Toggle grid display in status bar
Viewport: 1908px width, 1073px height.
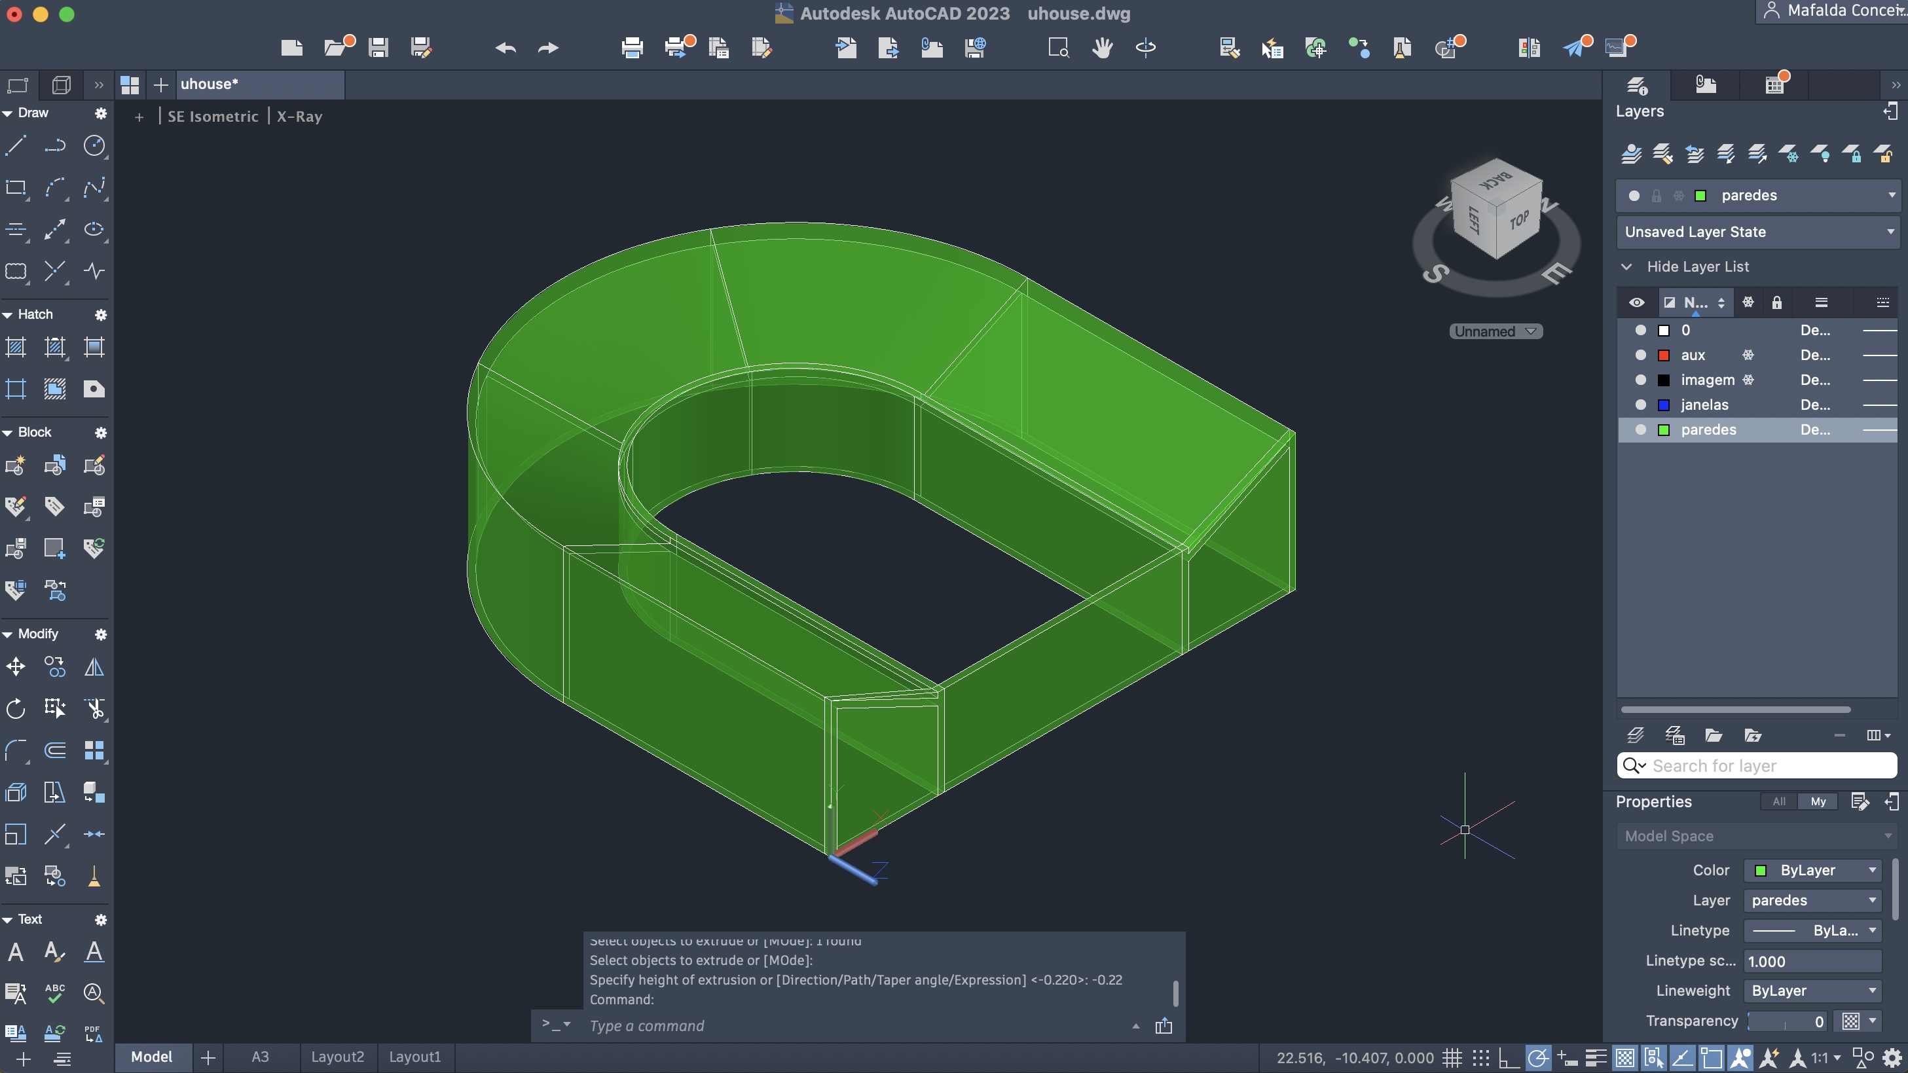1452,1057
